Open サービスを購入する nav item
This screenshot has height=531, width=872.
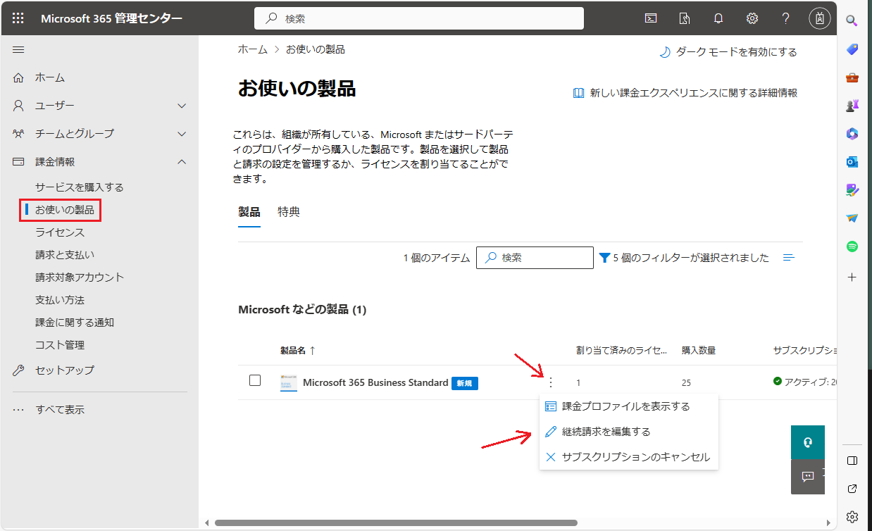(80, 187)
